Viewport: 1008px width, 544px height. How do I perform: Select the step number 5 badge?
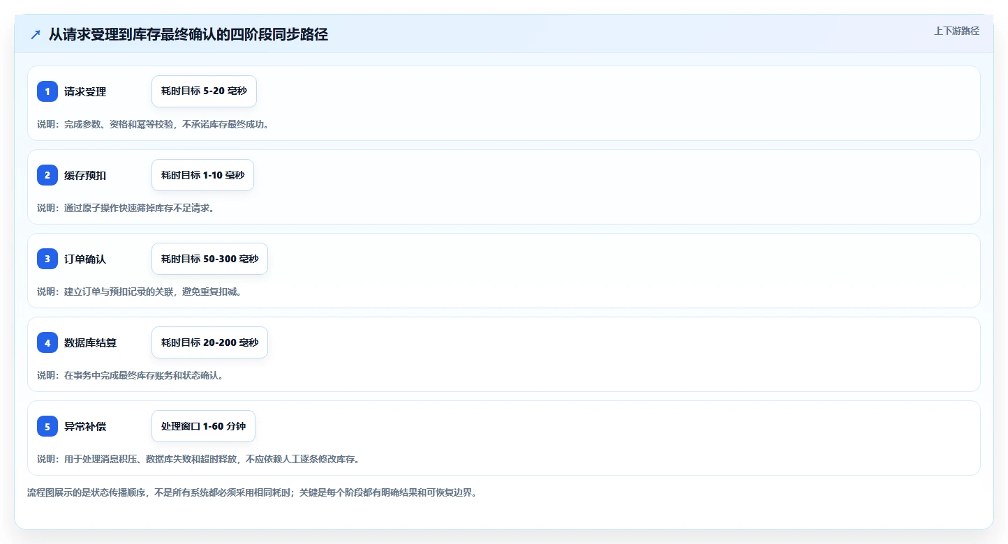pos(47,426)
